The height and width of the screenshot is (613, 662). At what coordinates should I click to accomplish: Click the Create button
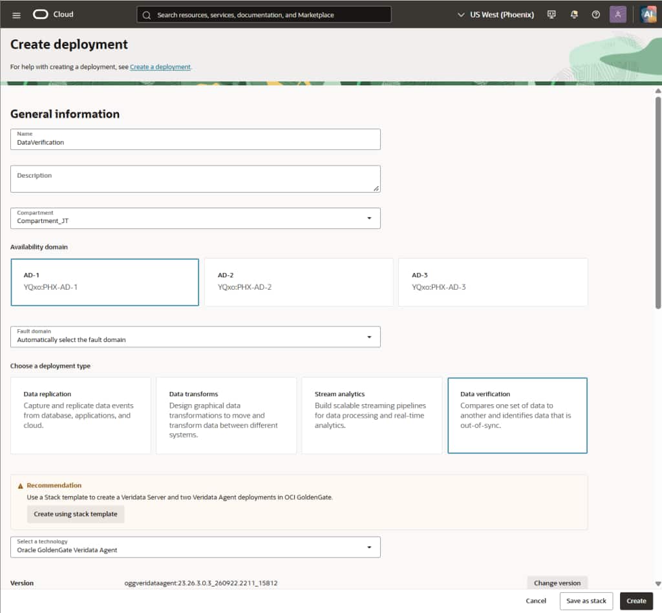[x=636, y=601]
